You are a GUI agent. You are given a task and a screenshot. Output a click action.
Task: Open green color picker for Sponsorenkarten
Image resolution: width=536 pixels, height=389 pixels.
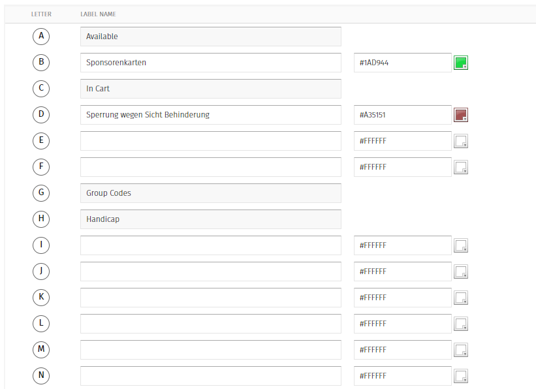[461, 63]
